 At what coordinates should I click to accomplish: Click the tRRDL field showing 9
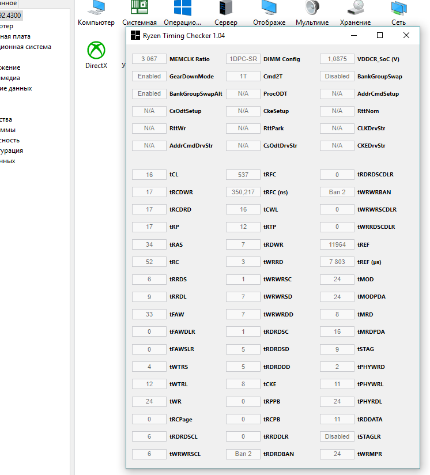tap(149, 296)
